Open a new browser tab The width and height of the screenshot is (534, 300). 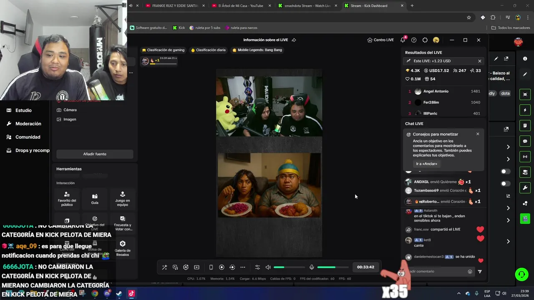[412, 6]
